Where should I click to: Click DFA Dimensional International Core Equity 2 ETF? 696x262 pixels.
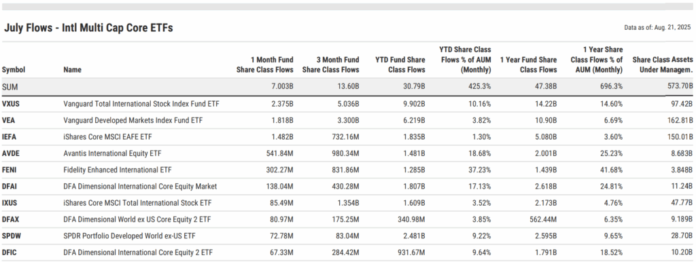138,252
